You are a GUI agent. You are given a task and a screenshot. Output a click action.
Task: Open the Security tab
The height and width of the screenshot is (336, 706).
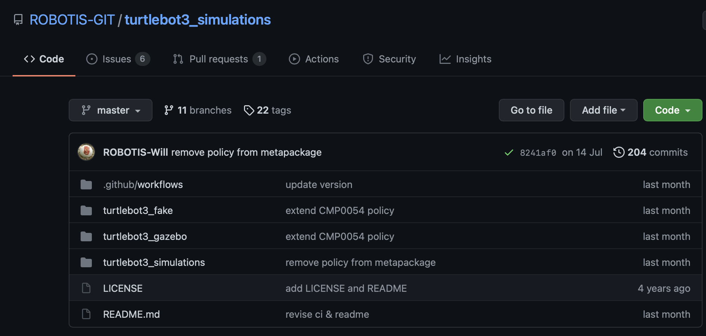[389, 59]
